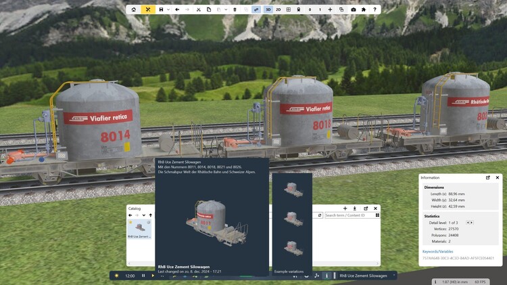Click Height 42,59 mm value
This screenshot has height=285, width=507.
(456, 206)
